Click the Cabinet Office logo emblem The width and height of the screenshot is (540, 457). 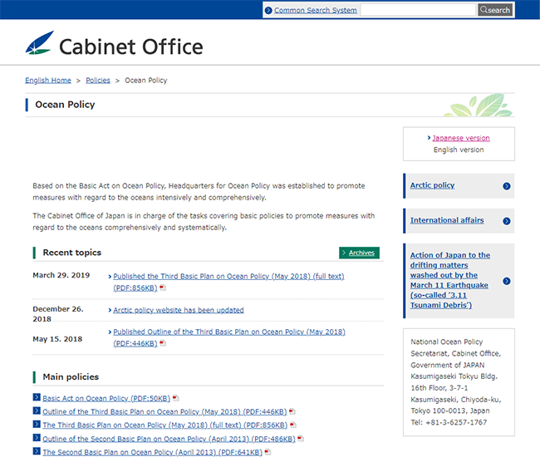click(x=40, y=43)
